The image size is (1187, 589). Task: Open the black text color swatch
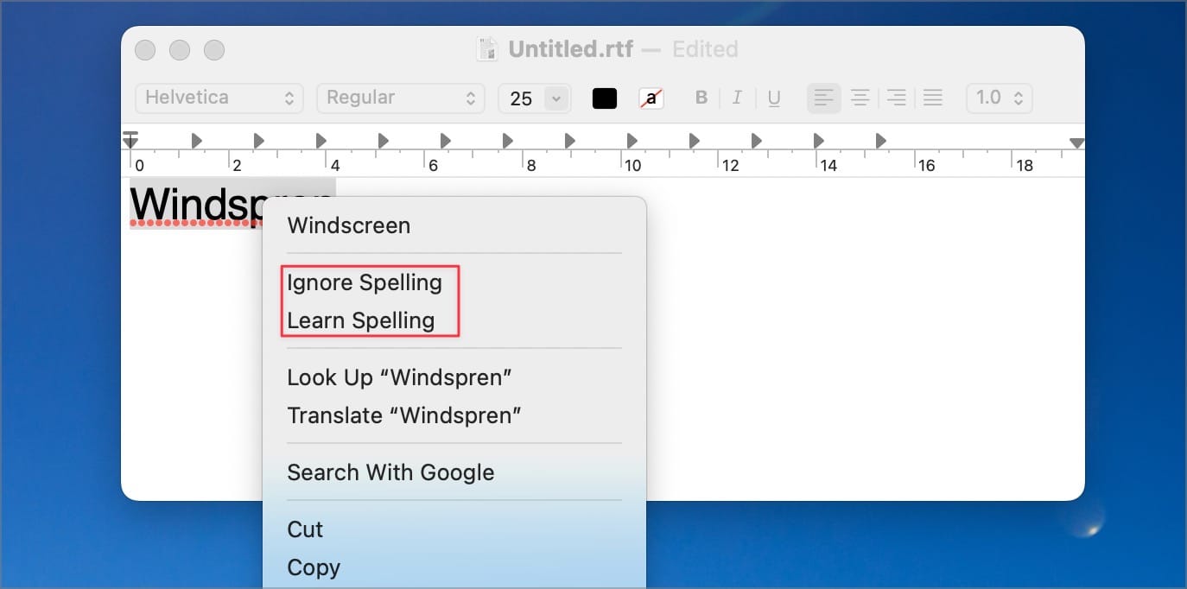coord(605,98)
